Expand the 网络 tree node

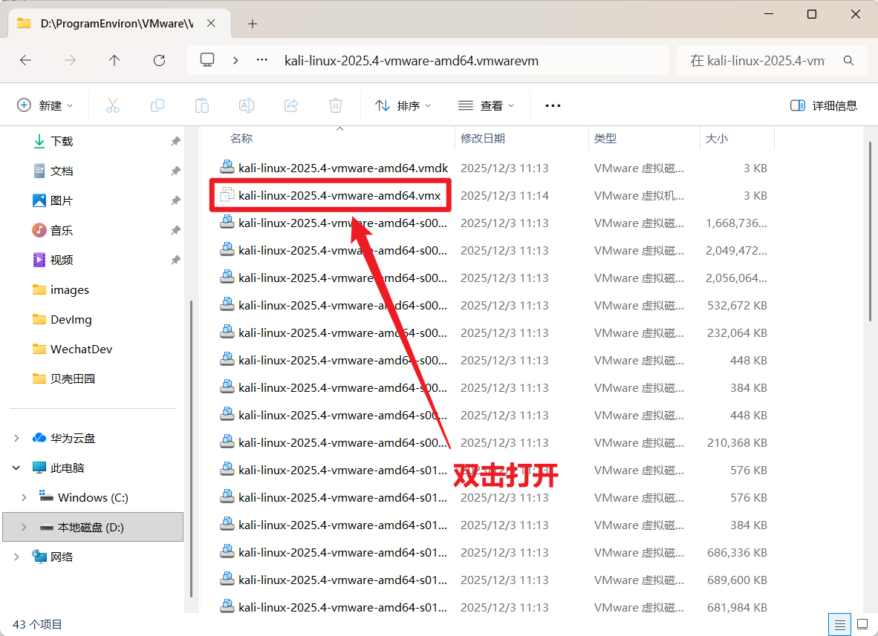click(17, 557)
